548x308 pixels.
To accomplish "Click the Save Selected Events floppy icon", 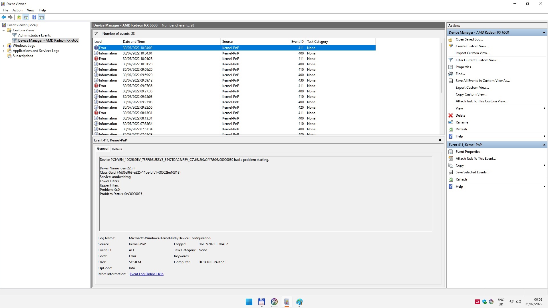I will tap(451, 172).
